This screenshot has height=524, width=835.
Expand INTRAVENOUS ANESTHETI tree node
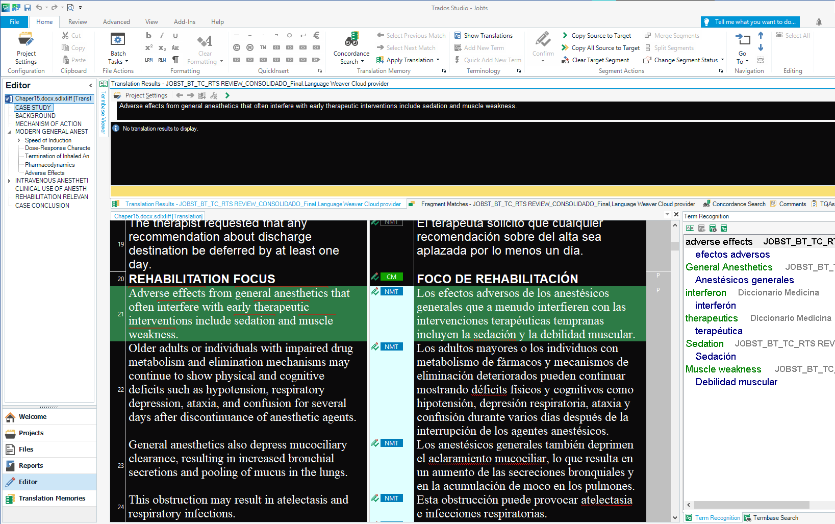9,181
